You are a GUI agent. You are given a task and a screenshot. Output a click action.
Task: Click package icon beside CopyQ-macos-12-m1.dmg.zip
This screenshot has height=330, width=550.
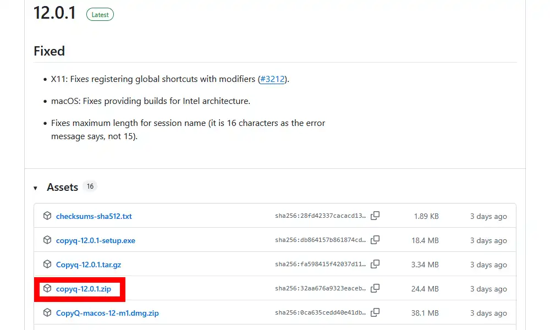coord(47,313)
